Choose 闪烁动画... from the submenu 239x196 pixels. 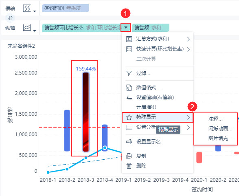[220, 129]
